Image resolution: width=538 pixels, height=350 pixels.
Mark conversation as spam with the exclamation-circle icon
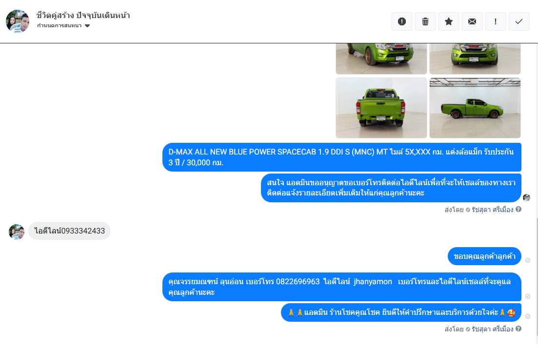[x=402, y=21]
